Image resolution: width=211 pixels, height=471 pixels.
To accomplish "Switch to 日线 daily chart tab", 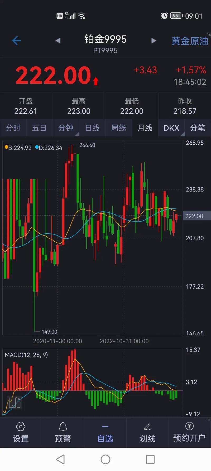I will point(92,128).
